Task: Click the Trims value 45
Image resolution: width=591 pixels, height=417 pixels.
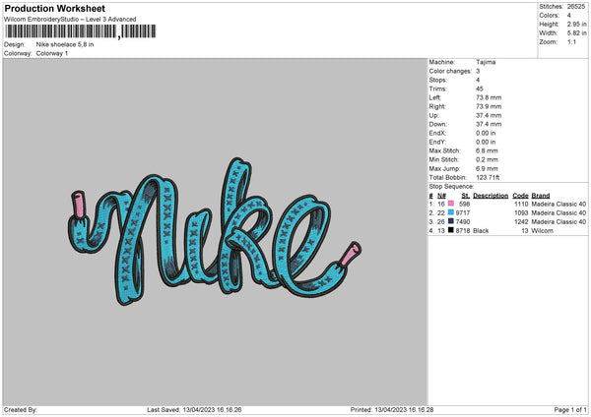Action: click(480, 89)
